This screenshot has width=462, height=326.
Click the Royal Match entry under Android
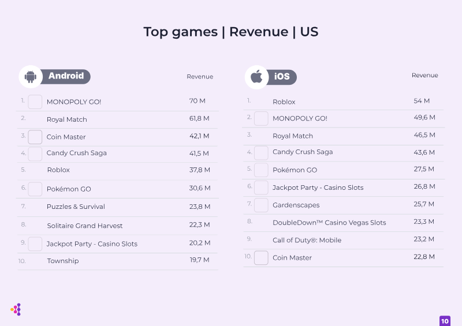[67, 119]
